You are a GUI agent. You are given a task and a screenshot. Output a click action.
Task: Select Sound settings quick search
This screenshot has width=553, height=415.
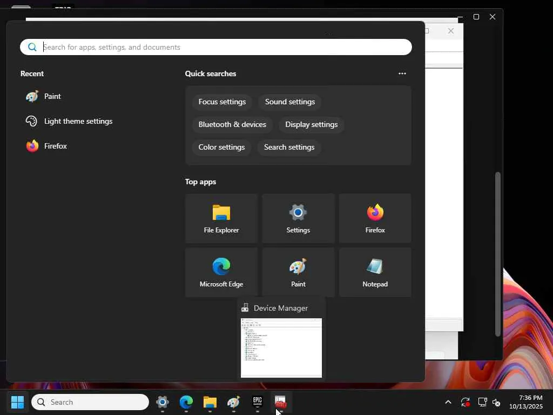coord(290,102)
